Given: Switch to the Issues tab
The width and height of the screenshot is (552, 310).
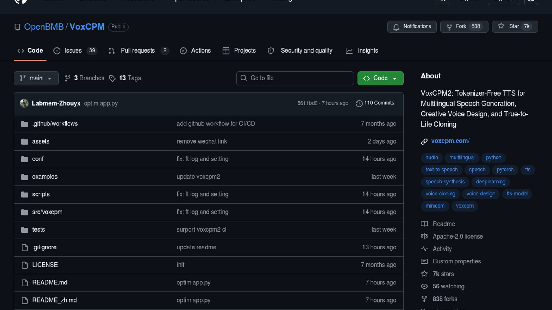Looking at the screenshot, I should click(x=73, y=51).
